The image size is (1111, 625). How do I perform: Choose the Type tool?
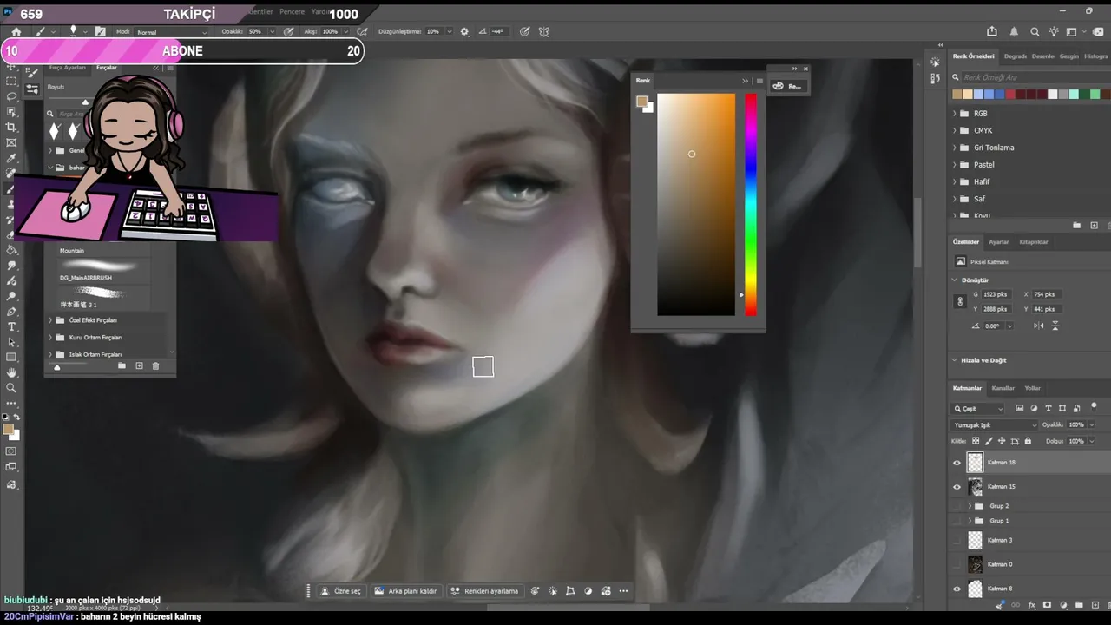tap(11, 326)
